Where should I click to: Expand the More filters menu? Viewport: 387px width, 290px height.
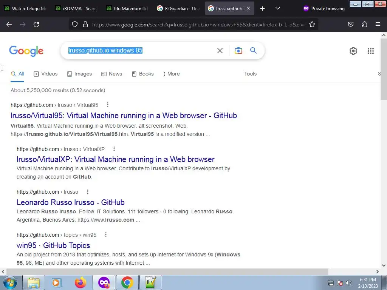point(172,74)
